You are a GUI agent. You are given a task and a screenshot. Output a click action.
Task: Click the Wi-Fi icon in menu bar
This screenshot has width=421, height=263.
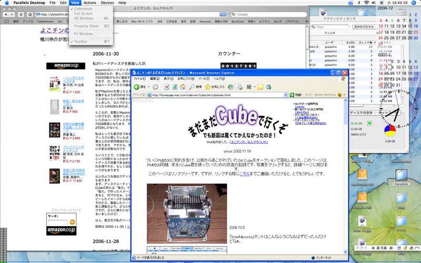pyautogui.click(x=366, y=3)
